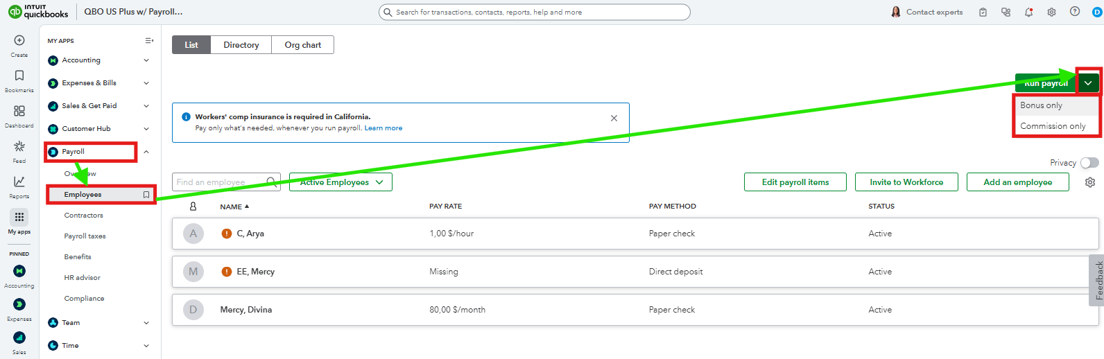The height and width of the screenshot is (359, 1104).
Task: Click the Edit payroll items button
Action: point(795,182)
